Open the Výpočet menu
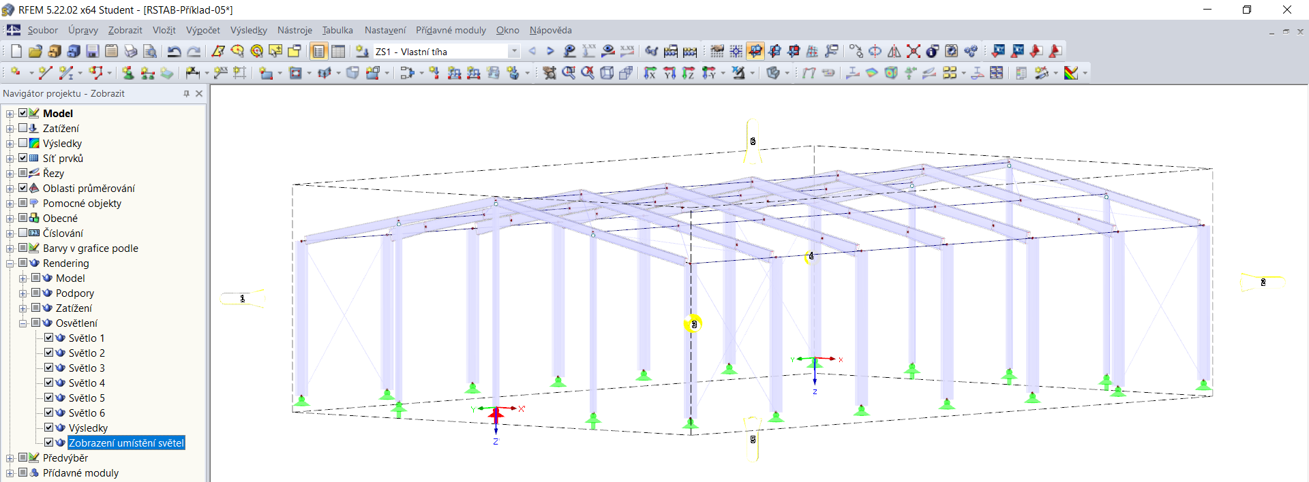The image size is (1309, 482). pyautogui.click(x=203, y=30)
